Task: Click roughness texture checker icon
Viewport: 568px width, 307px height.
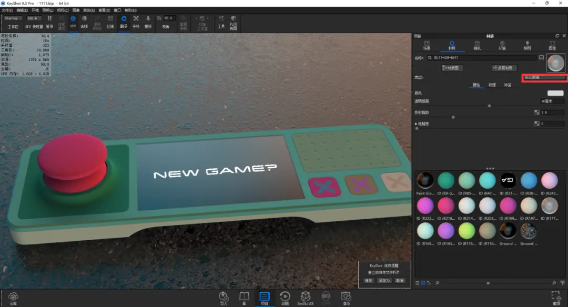Action: coord(537,124)
